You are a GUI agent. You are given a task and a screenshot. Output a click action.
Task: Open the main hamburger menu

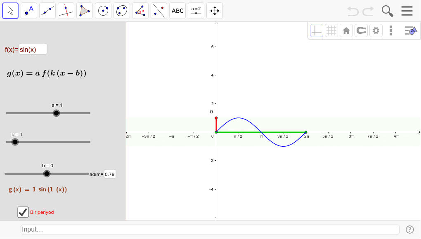[407, 11]
